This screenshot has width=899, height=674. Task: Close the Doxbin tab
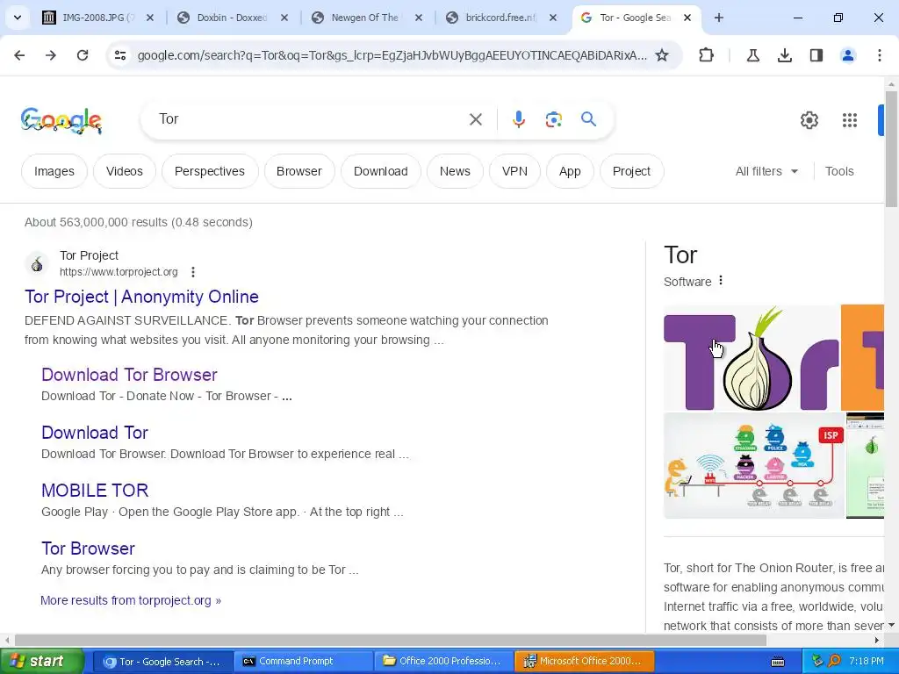pyautogui.click(x=284, y=18)
